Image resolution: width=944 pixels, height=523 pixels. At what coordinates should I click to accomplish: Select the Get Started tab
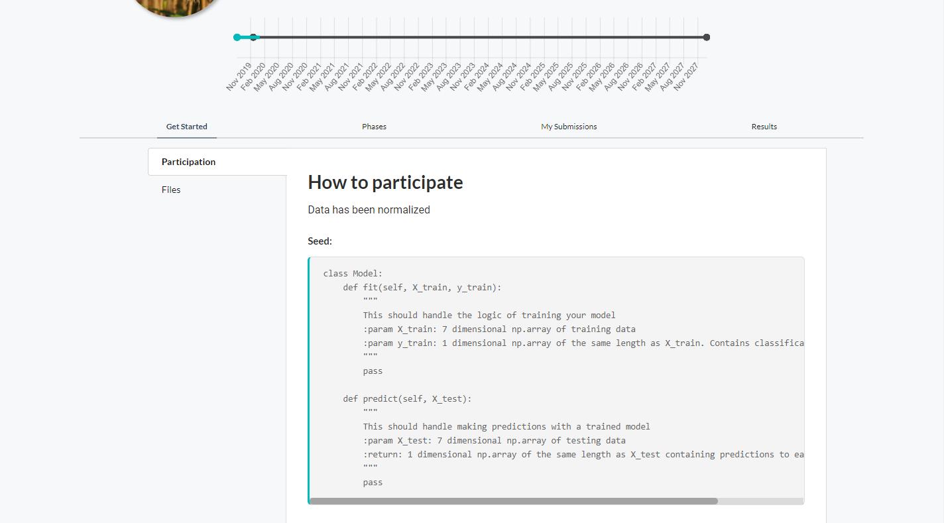click(186, 127)
